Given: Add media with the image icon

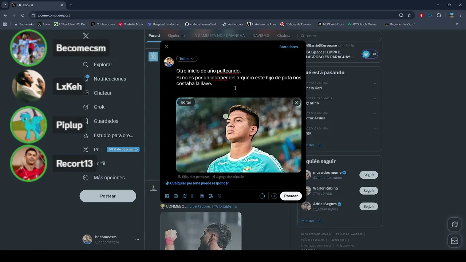Looking at the screenshot, I should (x=167, y=196).
